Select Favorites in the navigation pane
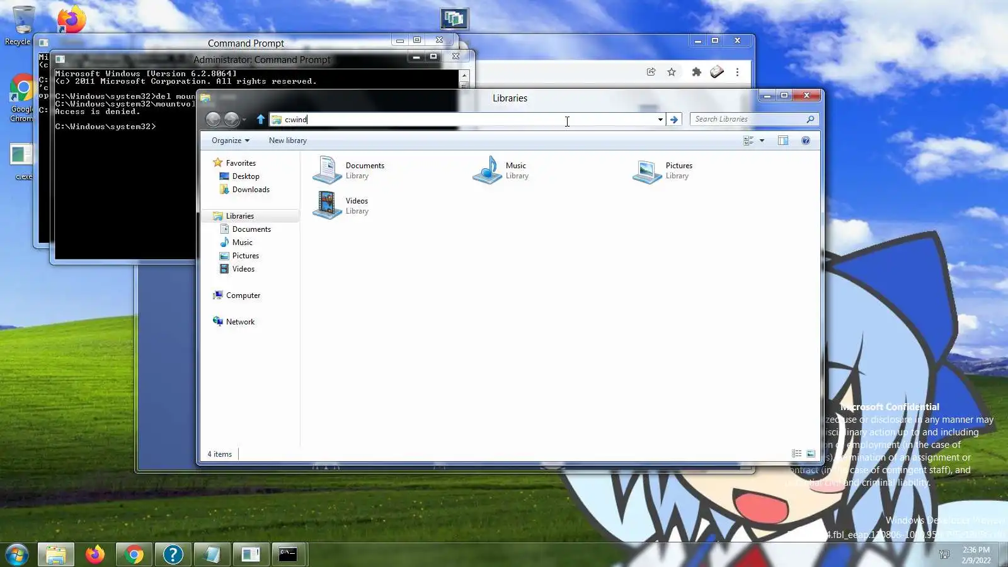Screen dimensions: 1008x567 tap(241, 163)
